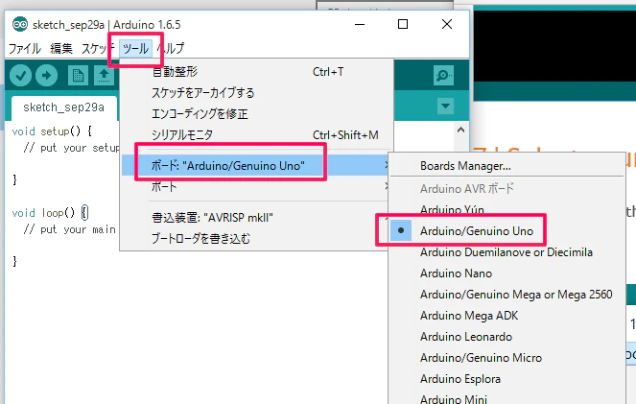Click the void loop() code line
The image size is (636, 404).
[50, 213]
